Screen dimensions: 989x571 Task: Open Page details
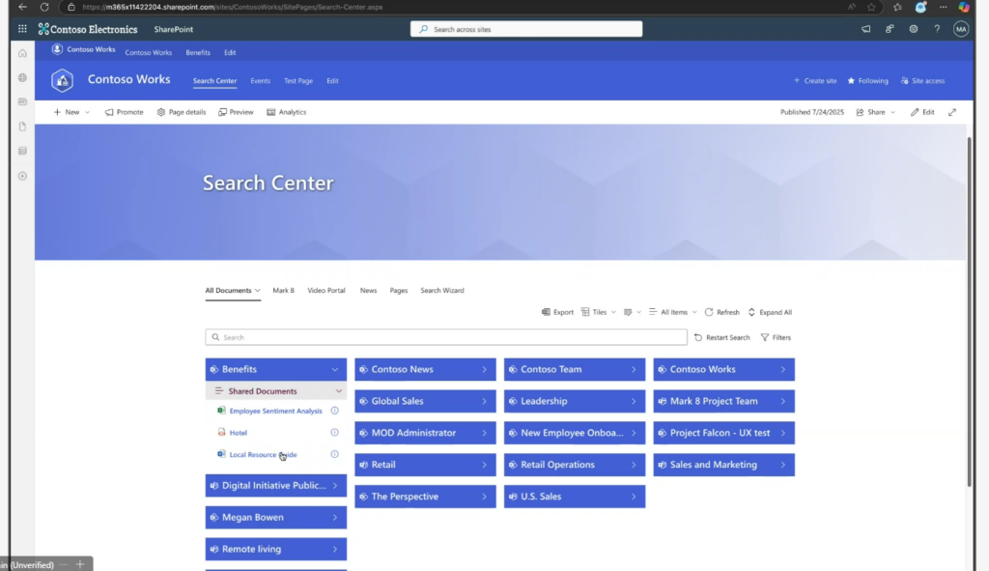[x=181, y=112]
